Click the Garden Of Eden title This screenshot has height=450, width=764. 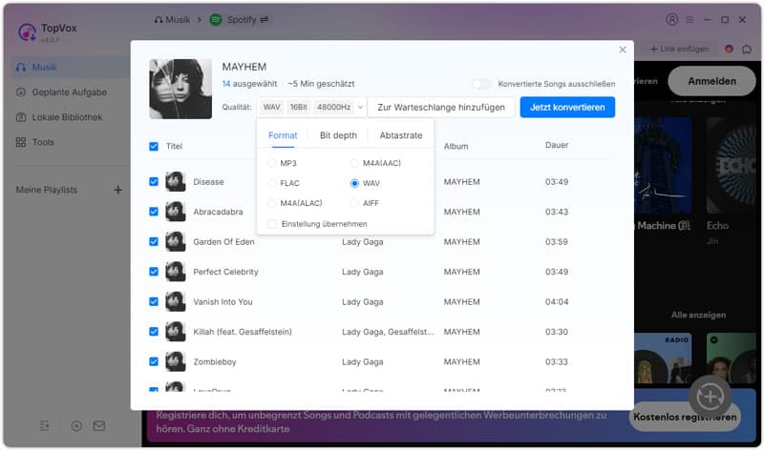(x=223, y=242)
